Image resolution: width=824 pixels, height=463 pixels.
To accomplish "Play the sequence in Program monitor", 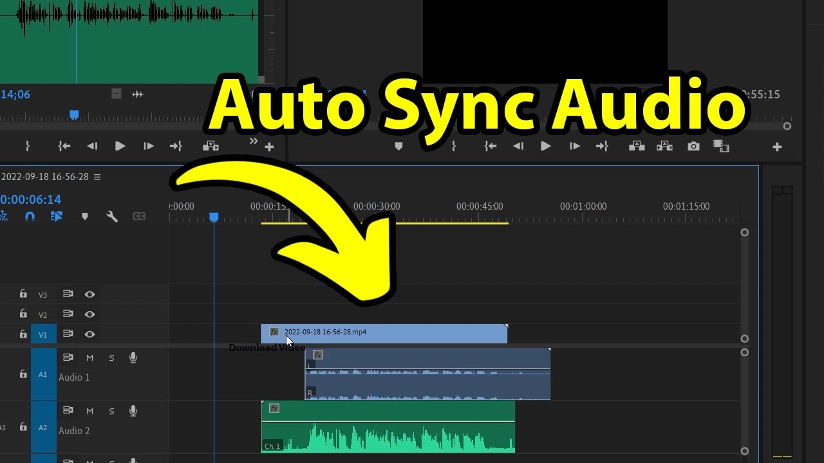I will 546,147.
